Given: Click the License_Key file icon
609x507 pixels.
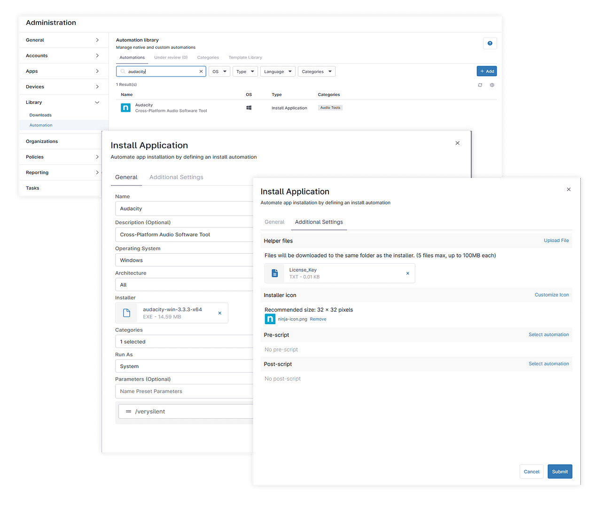Looking at the screenshot, I should tap(274, 273).
